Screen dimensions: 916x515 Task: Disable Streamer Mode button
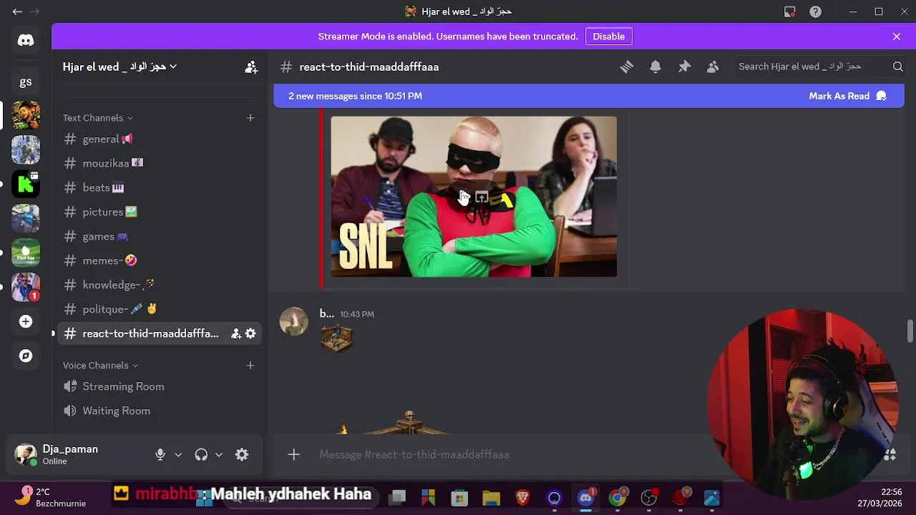click(609, 36)
